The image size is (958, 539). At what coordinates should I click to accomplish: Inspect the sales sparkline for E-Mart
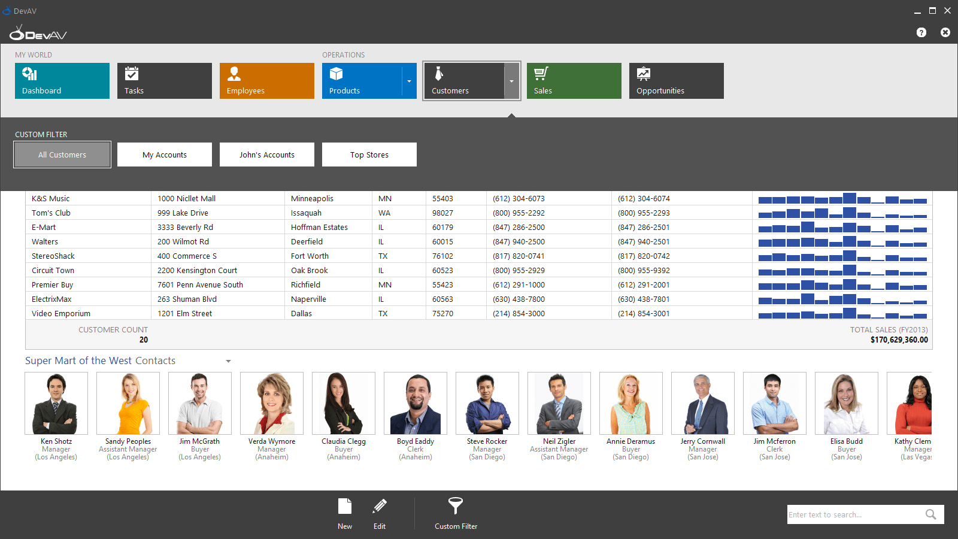point(841,227)
